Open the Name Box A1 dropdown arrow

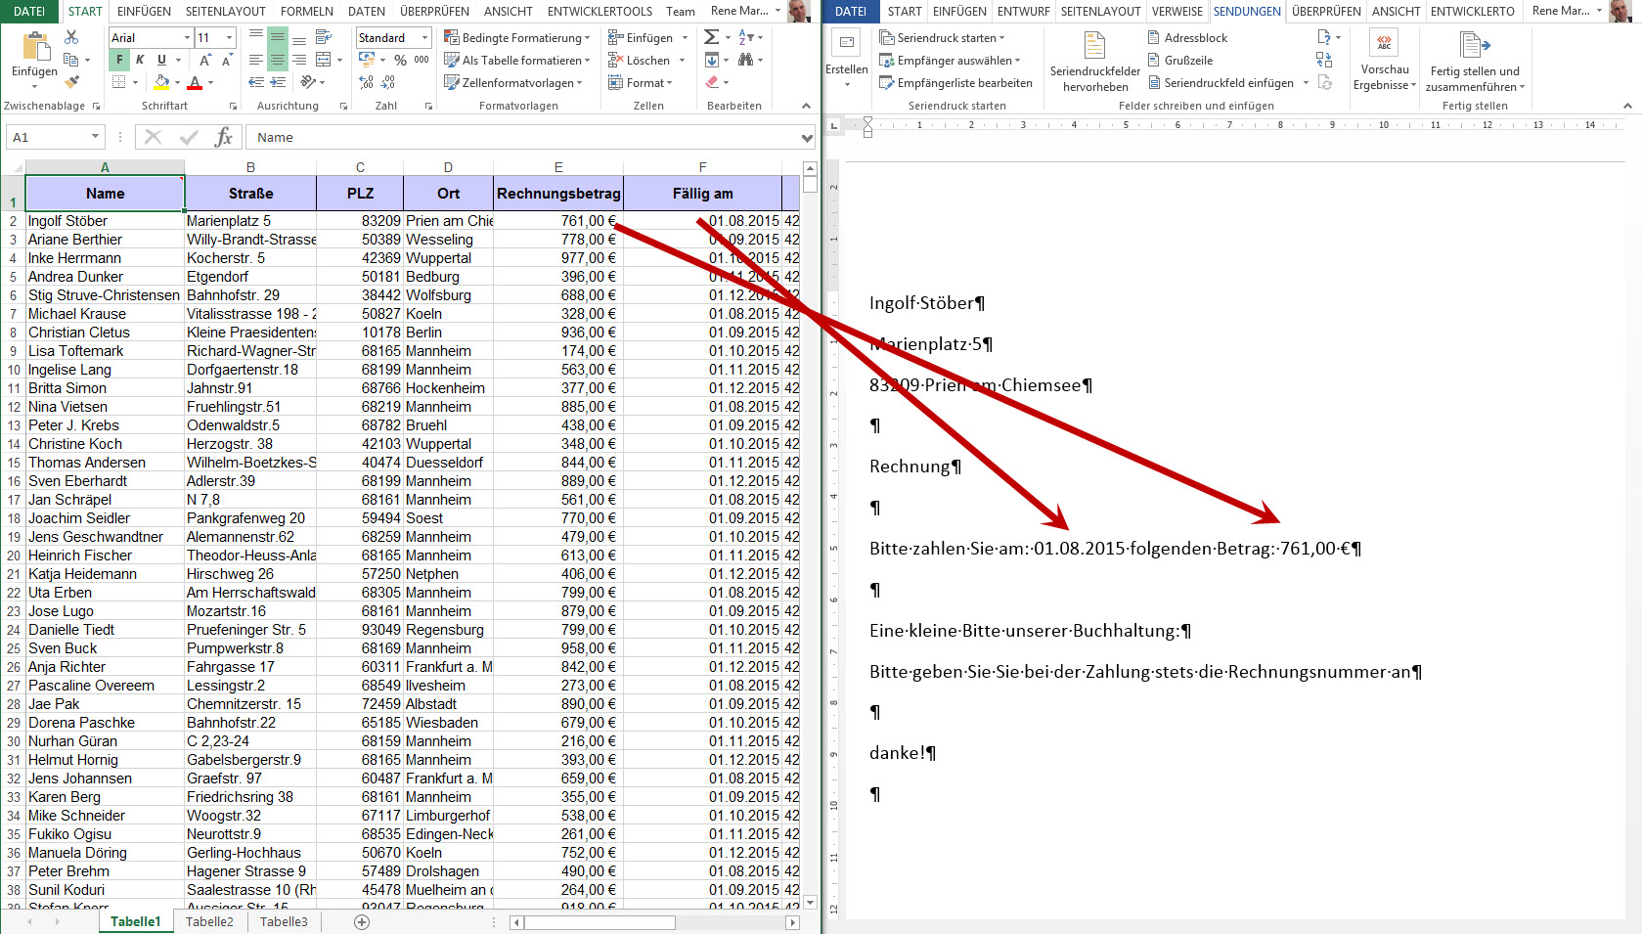(x=95, y=137)
